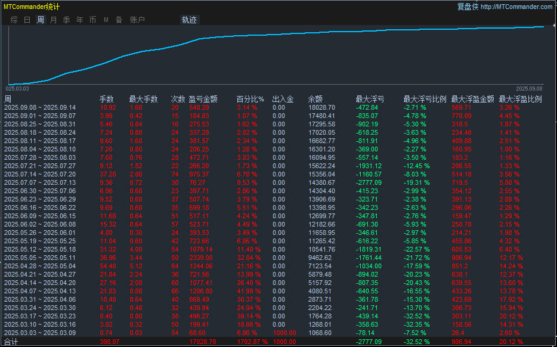Switch to the 季 quarterly tab
Viewport: 557px width, 347px height.
[66, 20]
